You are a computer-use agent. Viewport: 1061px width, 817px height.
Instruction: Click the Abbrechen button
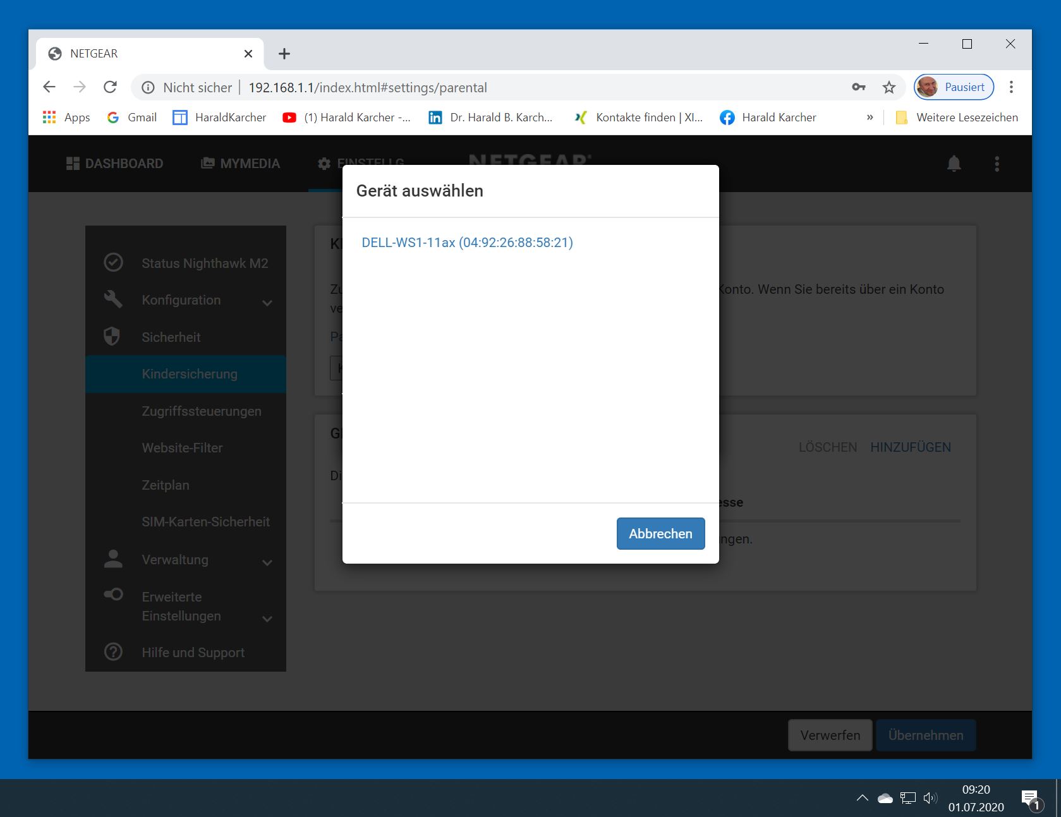[660, 533]
